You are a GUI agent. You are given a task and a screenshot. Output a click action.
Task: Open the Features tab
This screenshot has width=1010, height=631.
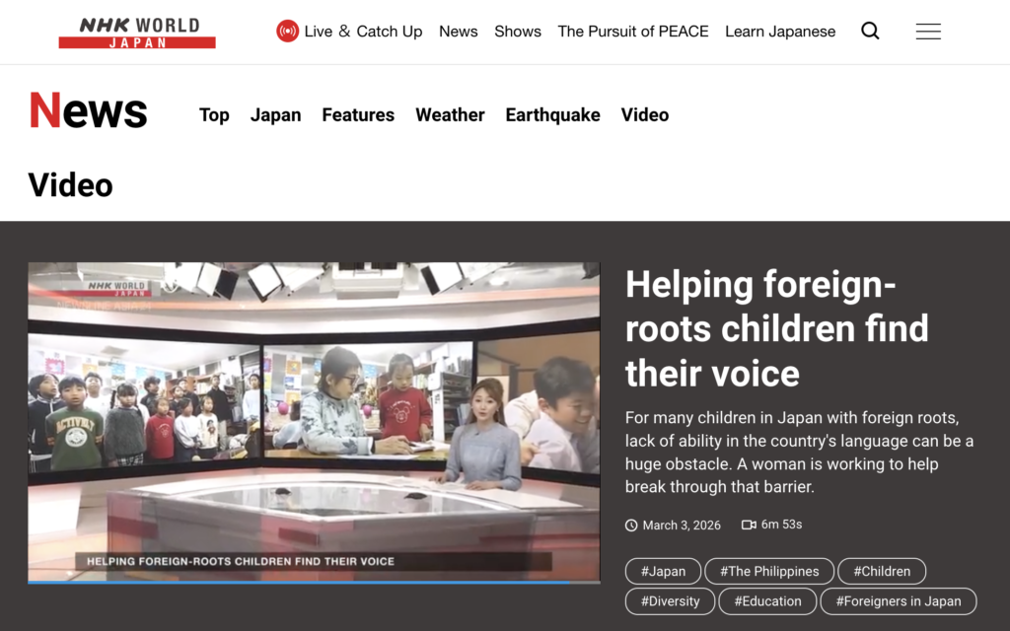tap(358, 115)
